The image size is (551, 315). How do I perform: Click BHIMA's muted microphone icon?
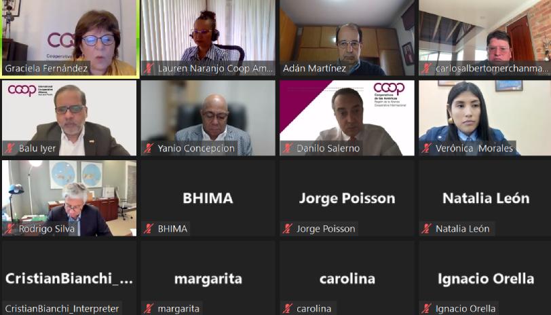pos(149,229)
